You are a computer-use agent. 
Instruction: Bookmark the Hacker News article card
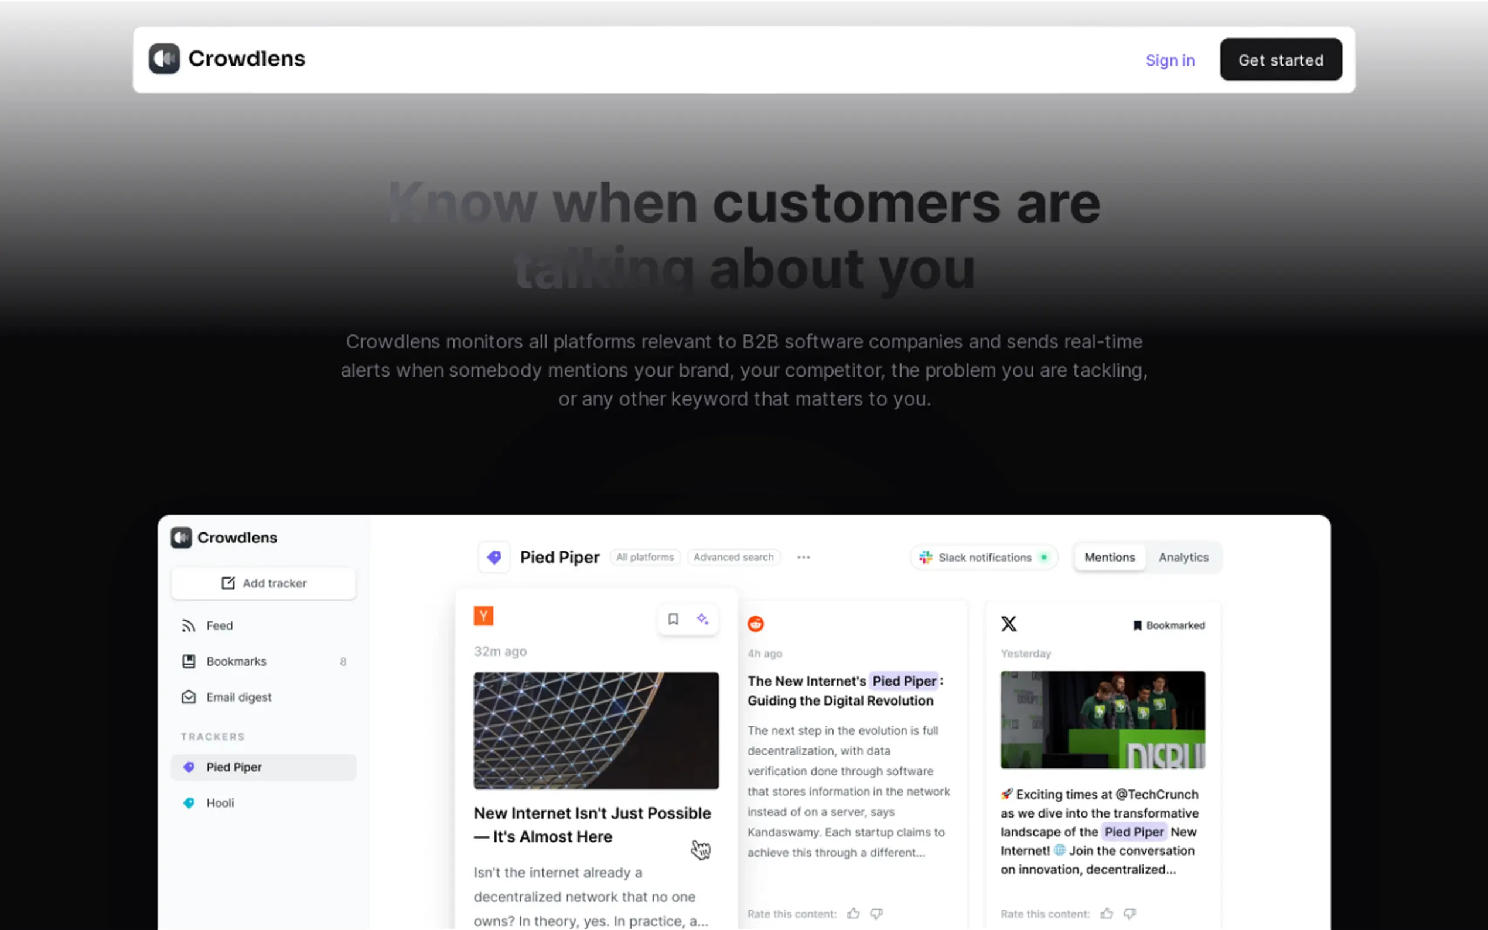click(673, 619)
